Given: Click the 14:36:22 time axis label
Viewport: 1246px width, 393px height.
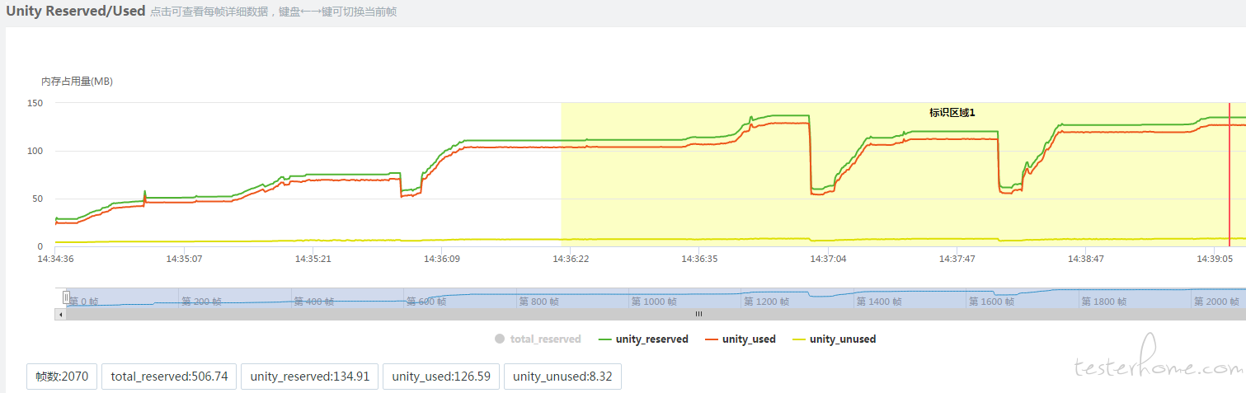Looking at the screenshot, I should [x=571, y=258].
